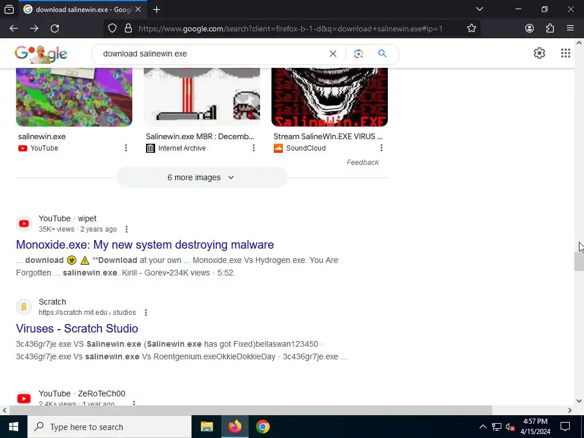Click the browser address bar URL

tap(290, 29)
